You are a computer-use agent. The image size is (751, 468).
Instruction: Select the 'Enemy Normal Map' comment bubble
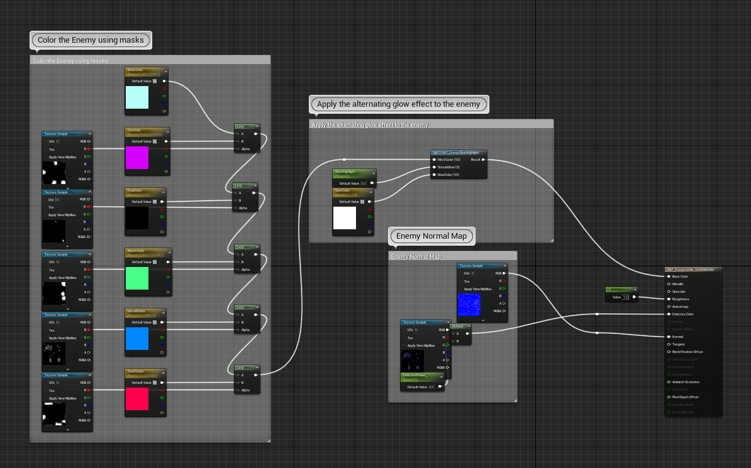[431, 236]
